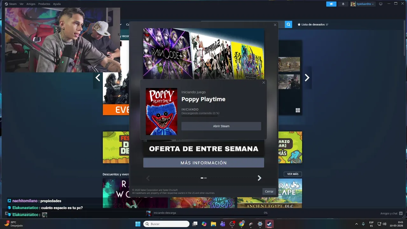Show hidden system tray icons chevron

coord(356,224)
